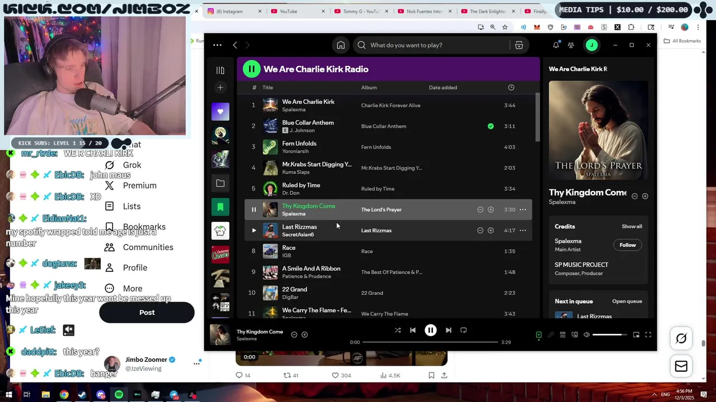The width and height of the screenshot is (716, 402).
Task: Follow the artist Spalexma
Action: [x=628, y=245]
